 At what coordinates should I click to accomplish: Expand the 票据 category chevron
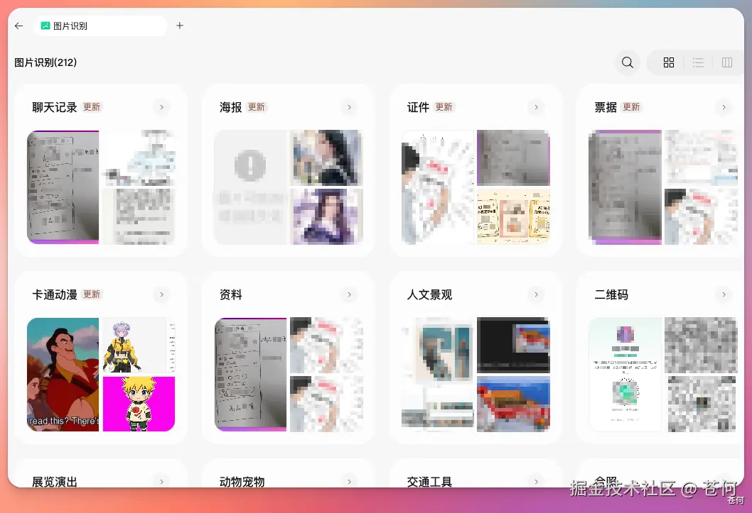[x=724, y=107]
